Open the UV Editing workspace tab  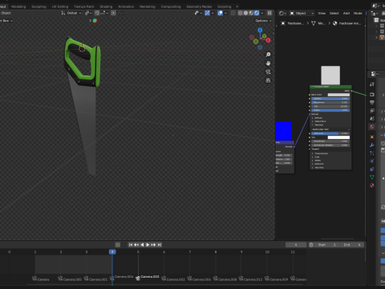tap(60, 6)
